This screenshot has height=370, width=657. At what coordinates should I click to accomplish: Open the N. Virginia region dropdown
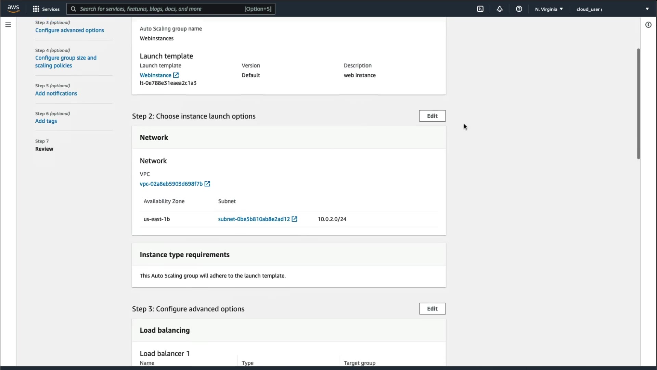tap(549, 9)
